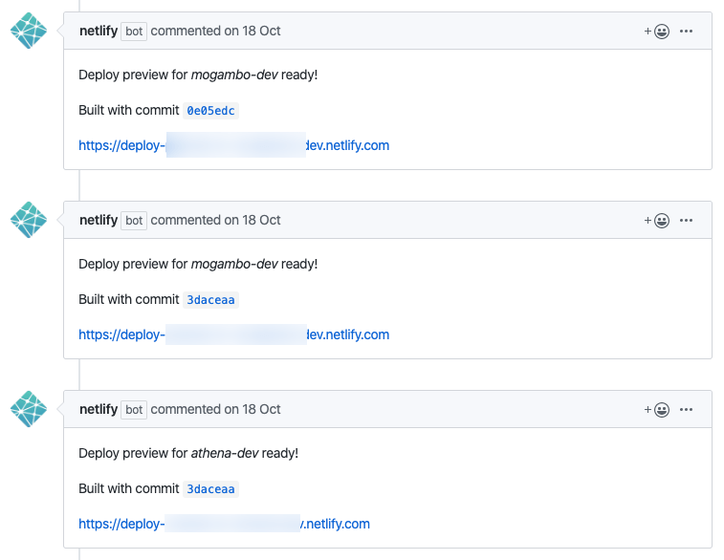Click first comment's 'on 18 Oct' timestamp
The image size is (724, 560).
(x=252, y=32)
